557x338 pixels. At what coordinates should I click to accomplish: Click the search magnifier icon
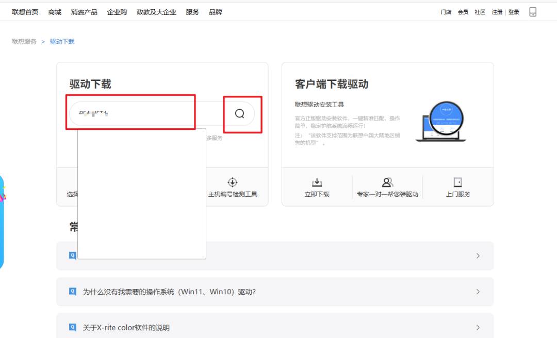tap(240, 114)
